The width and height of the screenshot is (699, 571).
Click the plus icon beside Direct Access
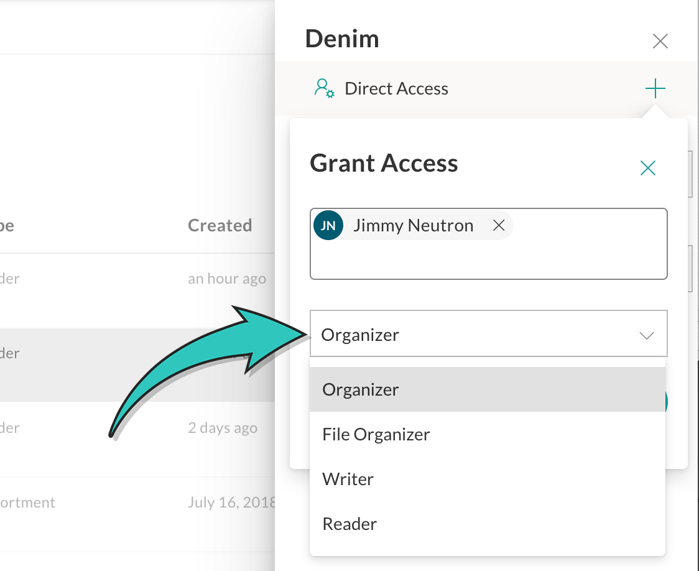tap(655, 88)
